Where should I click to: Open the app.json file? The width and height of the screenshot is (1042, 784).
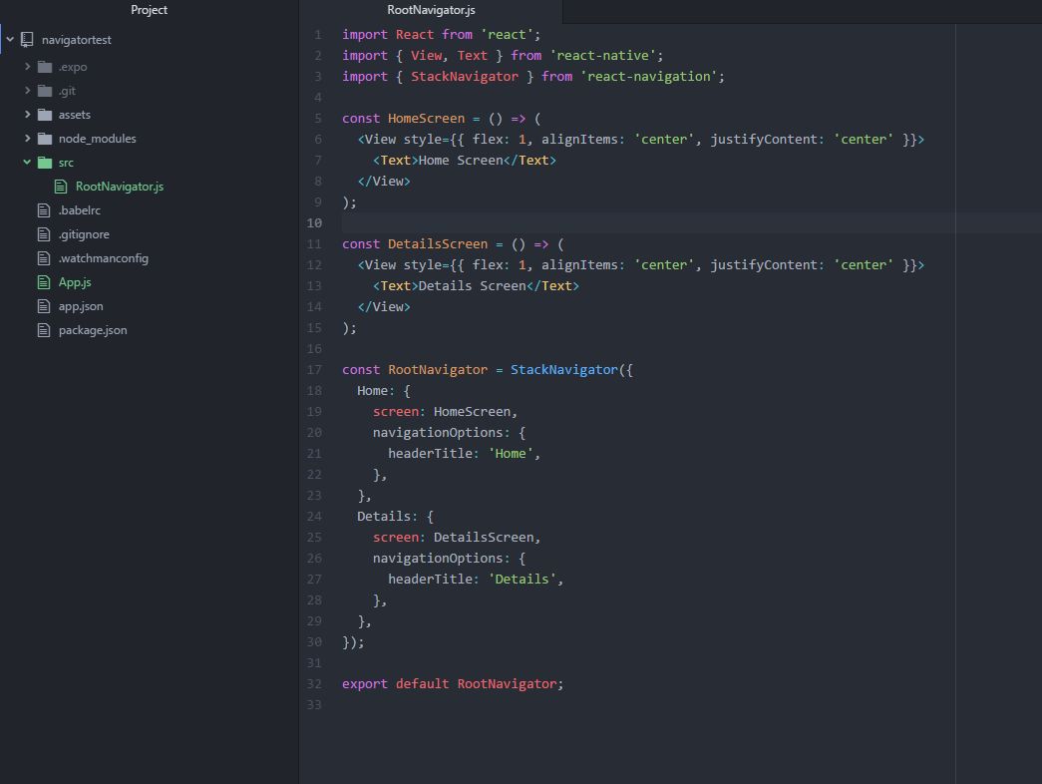tap(81, 306)
